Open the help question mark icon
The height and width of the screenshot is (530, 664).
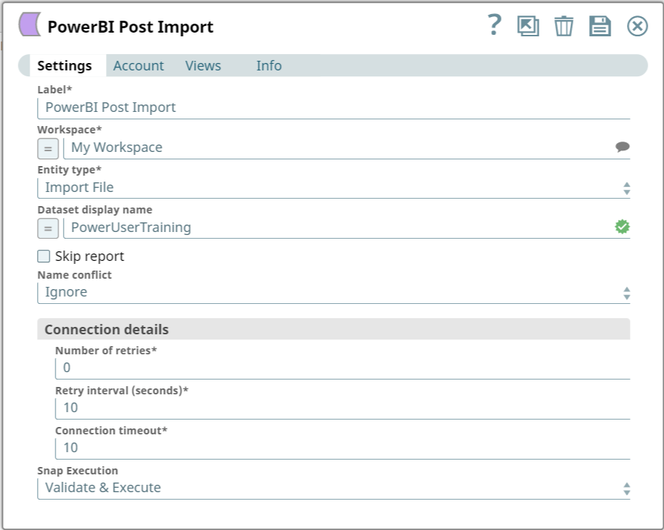[x=494, y=25]
